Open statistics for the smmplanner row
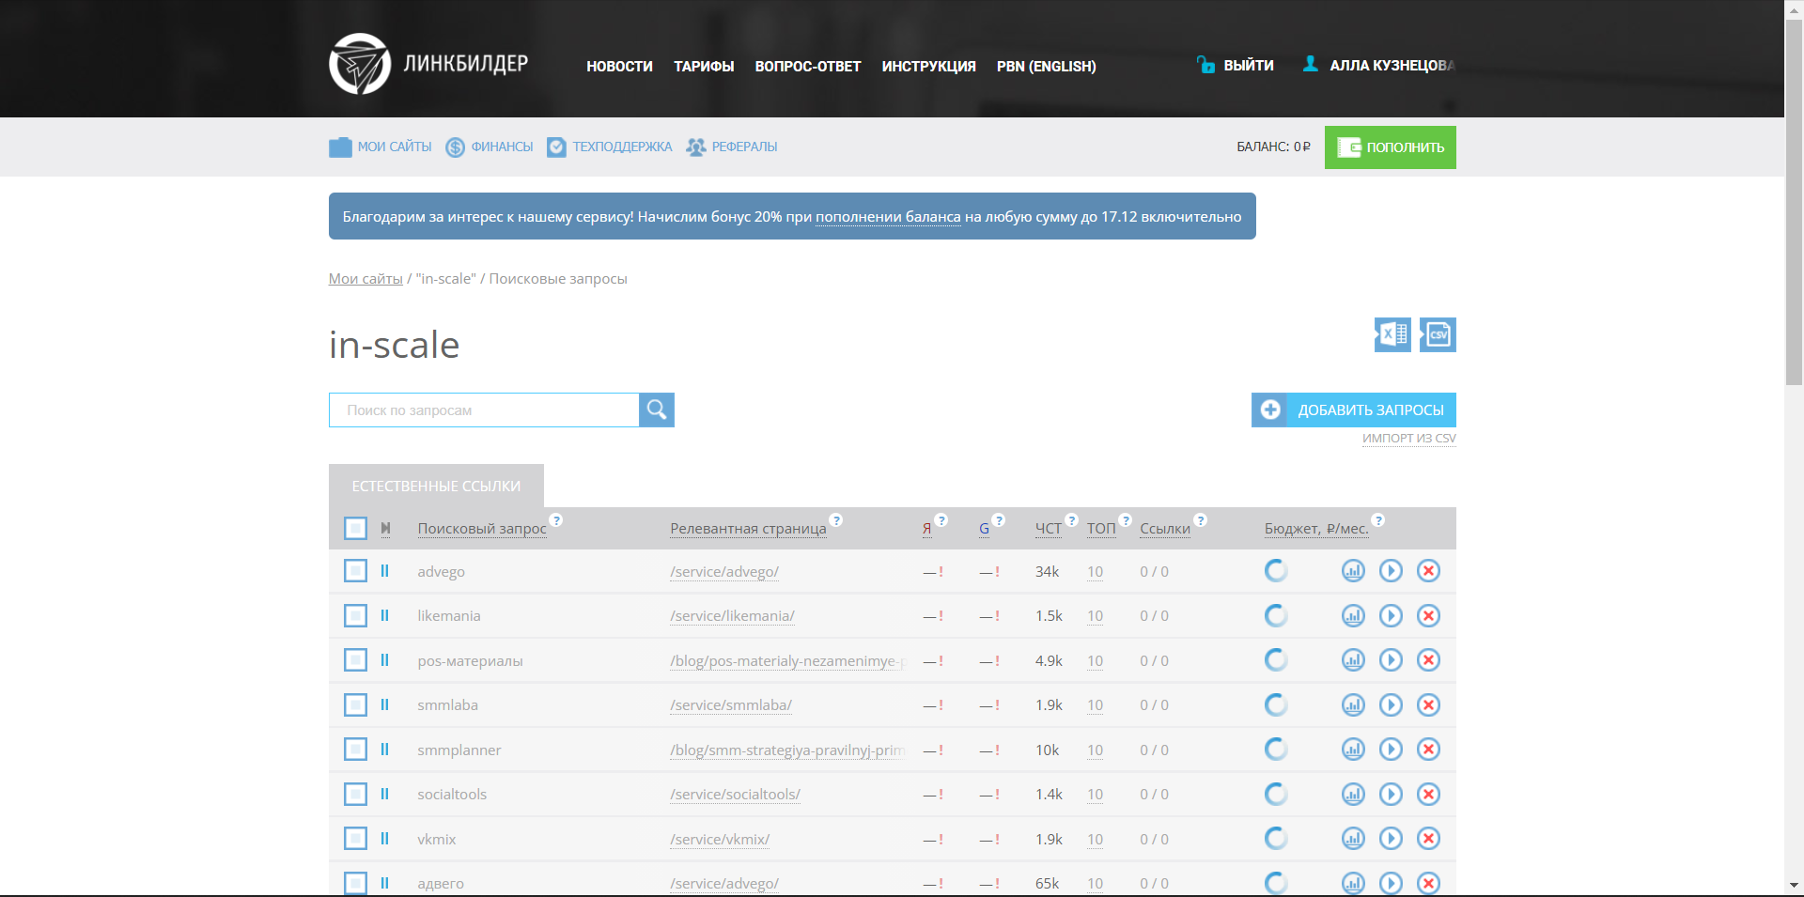 coord(1353,750)
